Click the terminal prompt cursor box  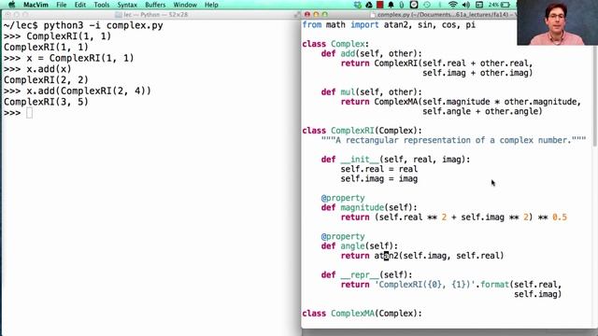(x=29, y=113)
